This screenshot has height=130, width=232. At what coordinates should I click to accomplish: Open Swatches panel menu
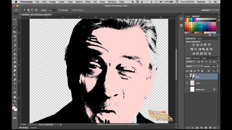[218, 16]
